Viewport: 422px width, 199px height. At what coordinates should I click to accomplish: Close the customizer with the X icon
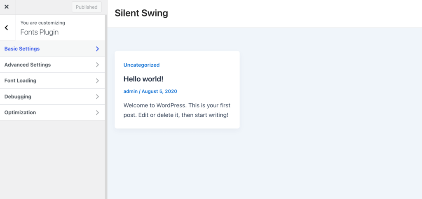(x=7, y=7)
